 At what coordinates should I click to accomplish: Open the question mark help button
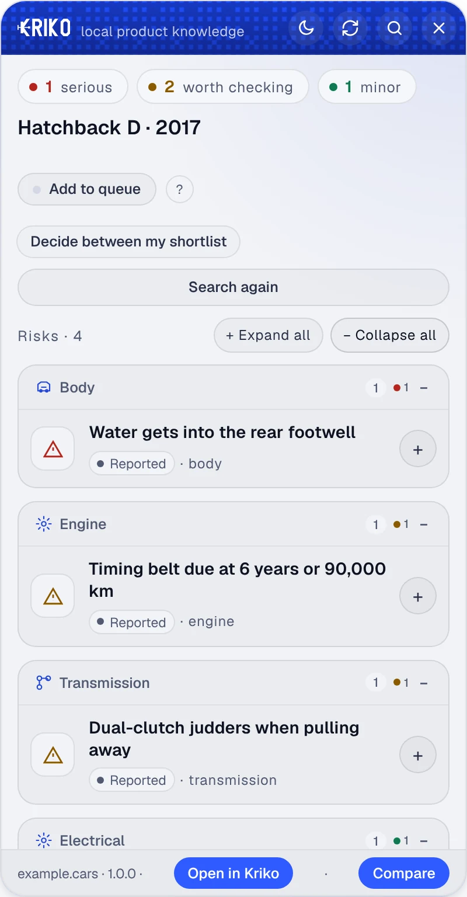pos(180,189)
